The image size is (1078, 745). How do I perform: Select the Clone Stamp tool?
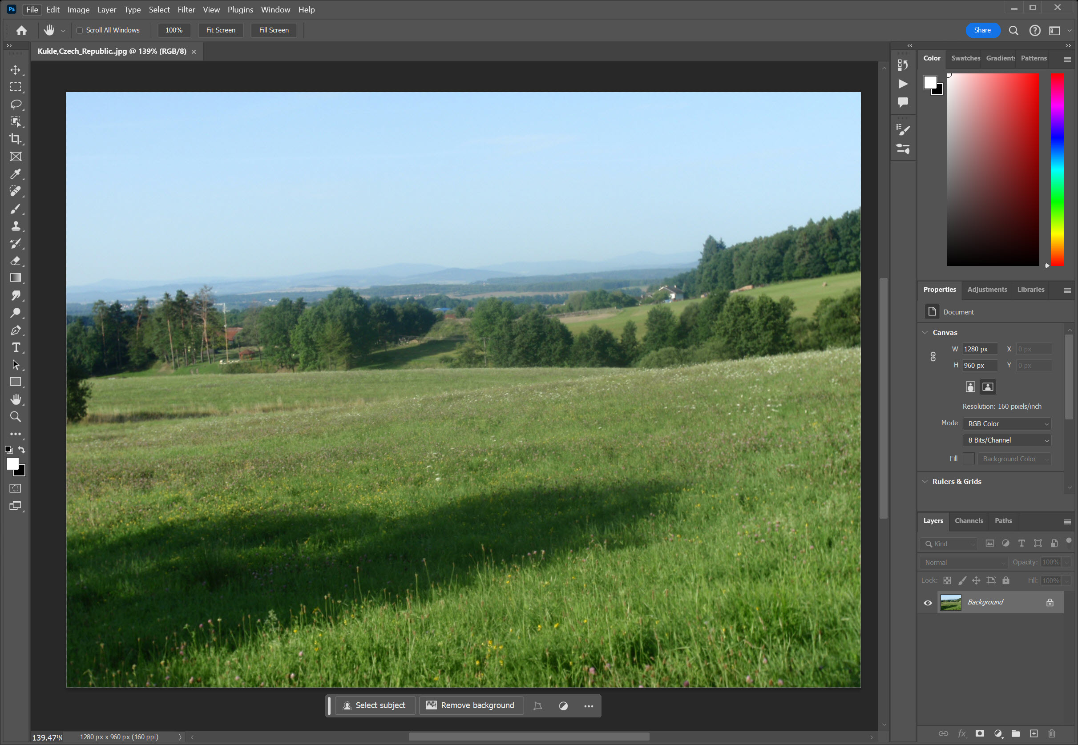click(16, 226)
